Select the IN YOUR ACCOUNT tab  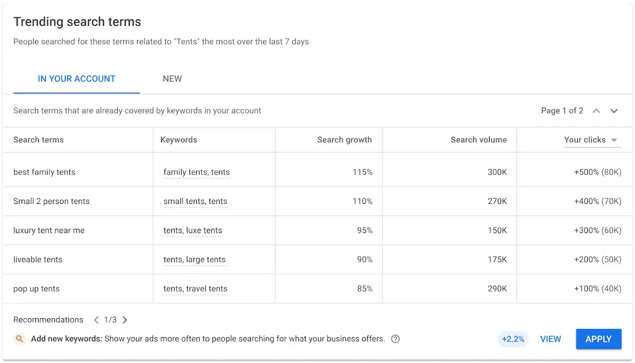(x=76, y=78)
